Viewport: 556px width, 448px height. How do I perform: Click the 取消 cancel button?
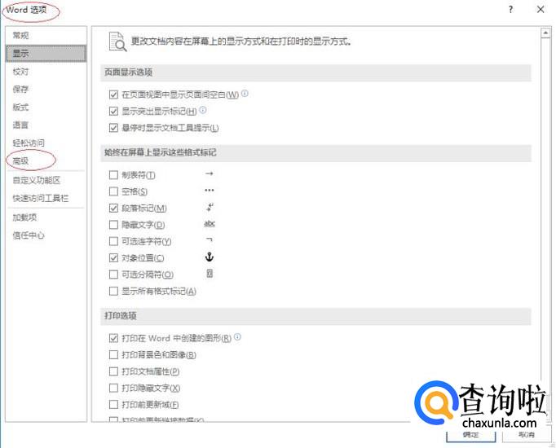tap(527, 434)
